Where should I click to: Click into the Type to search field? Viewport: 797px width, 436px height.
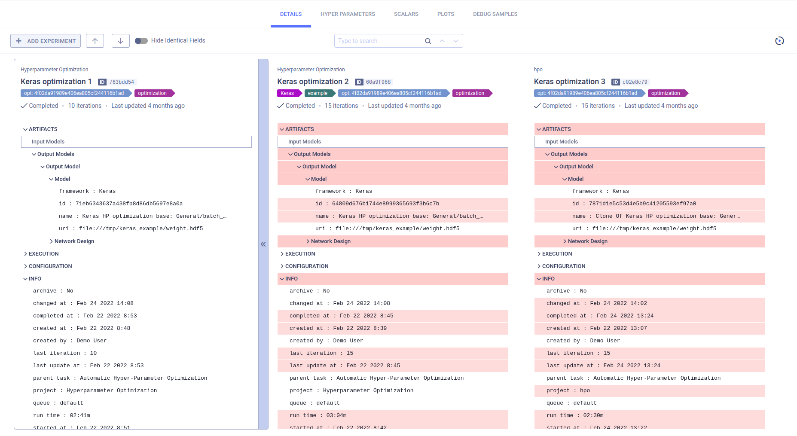(x=378, y=41)
